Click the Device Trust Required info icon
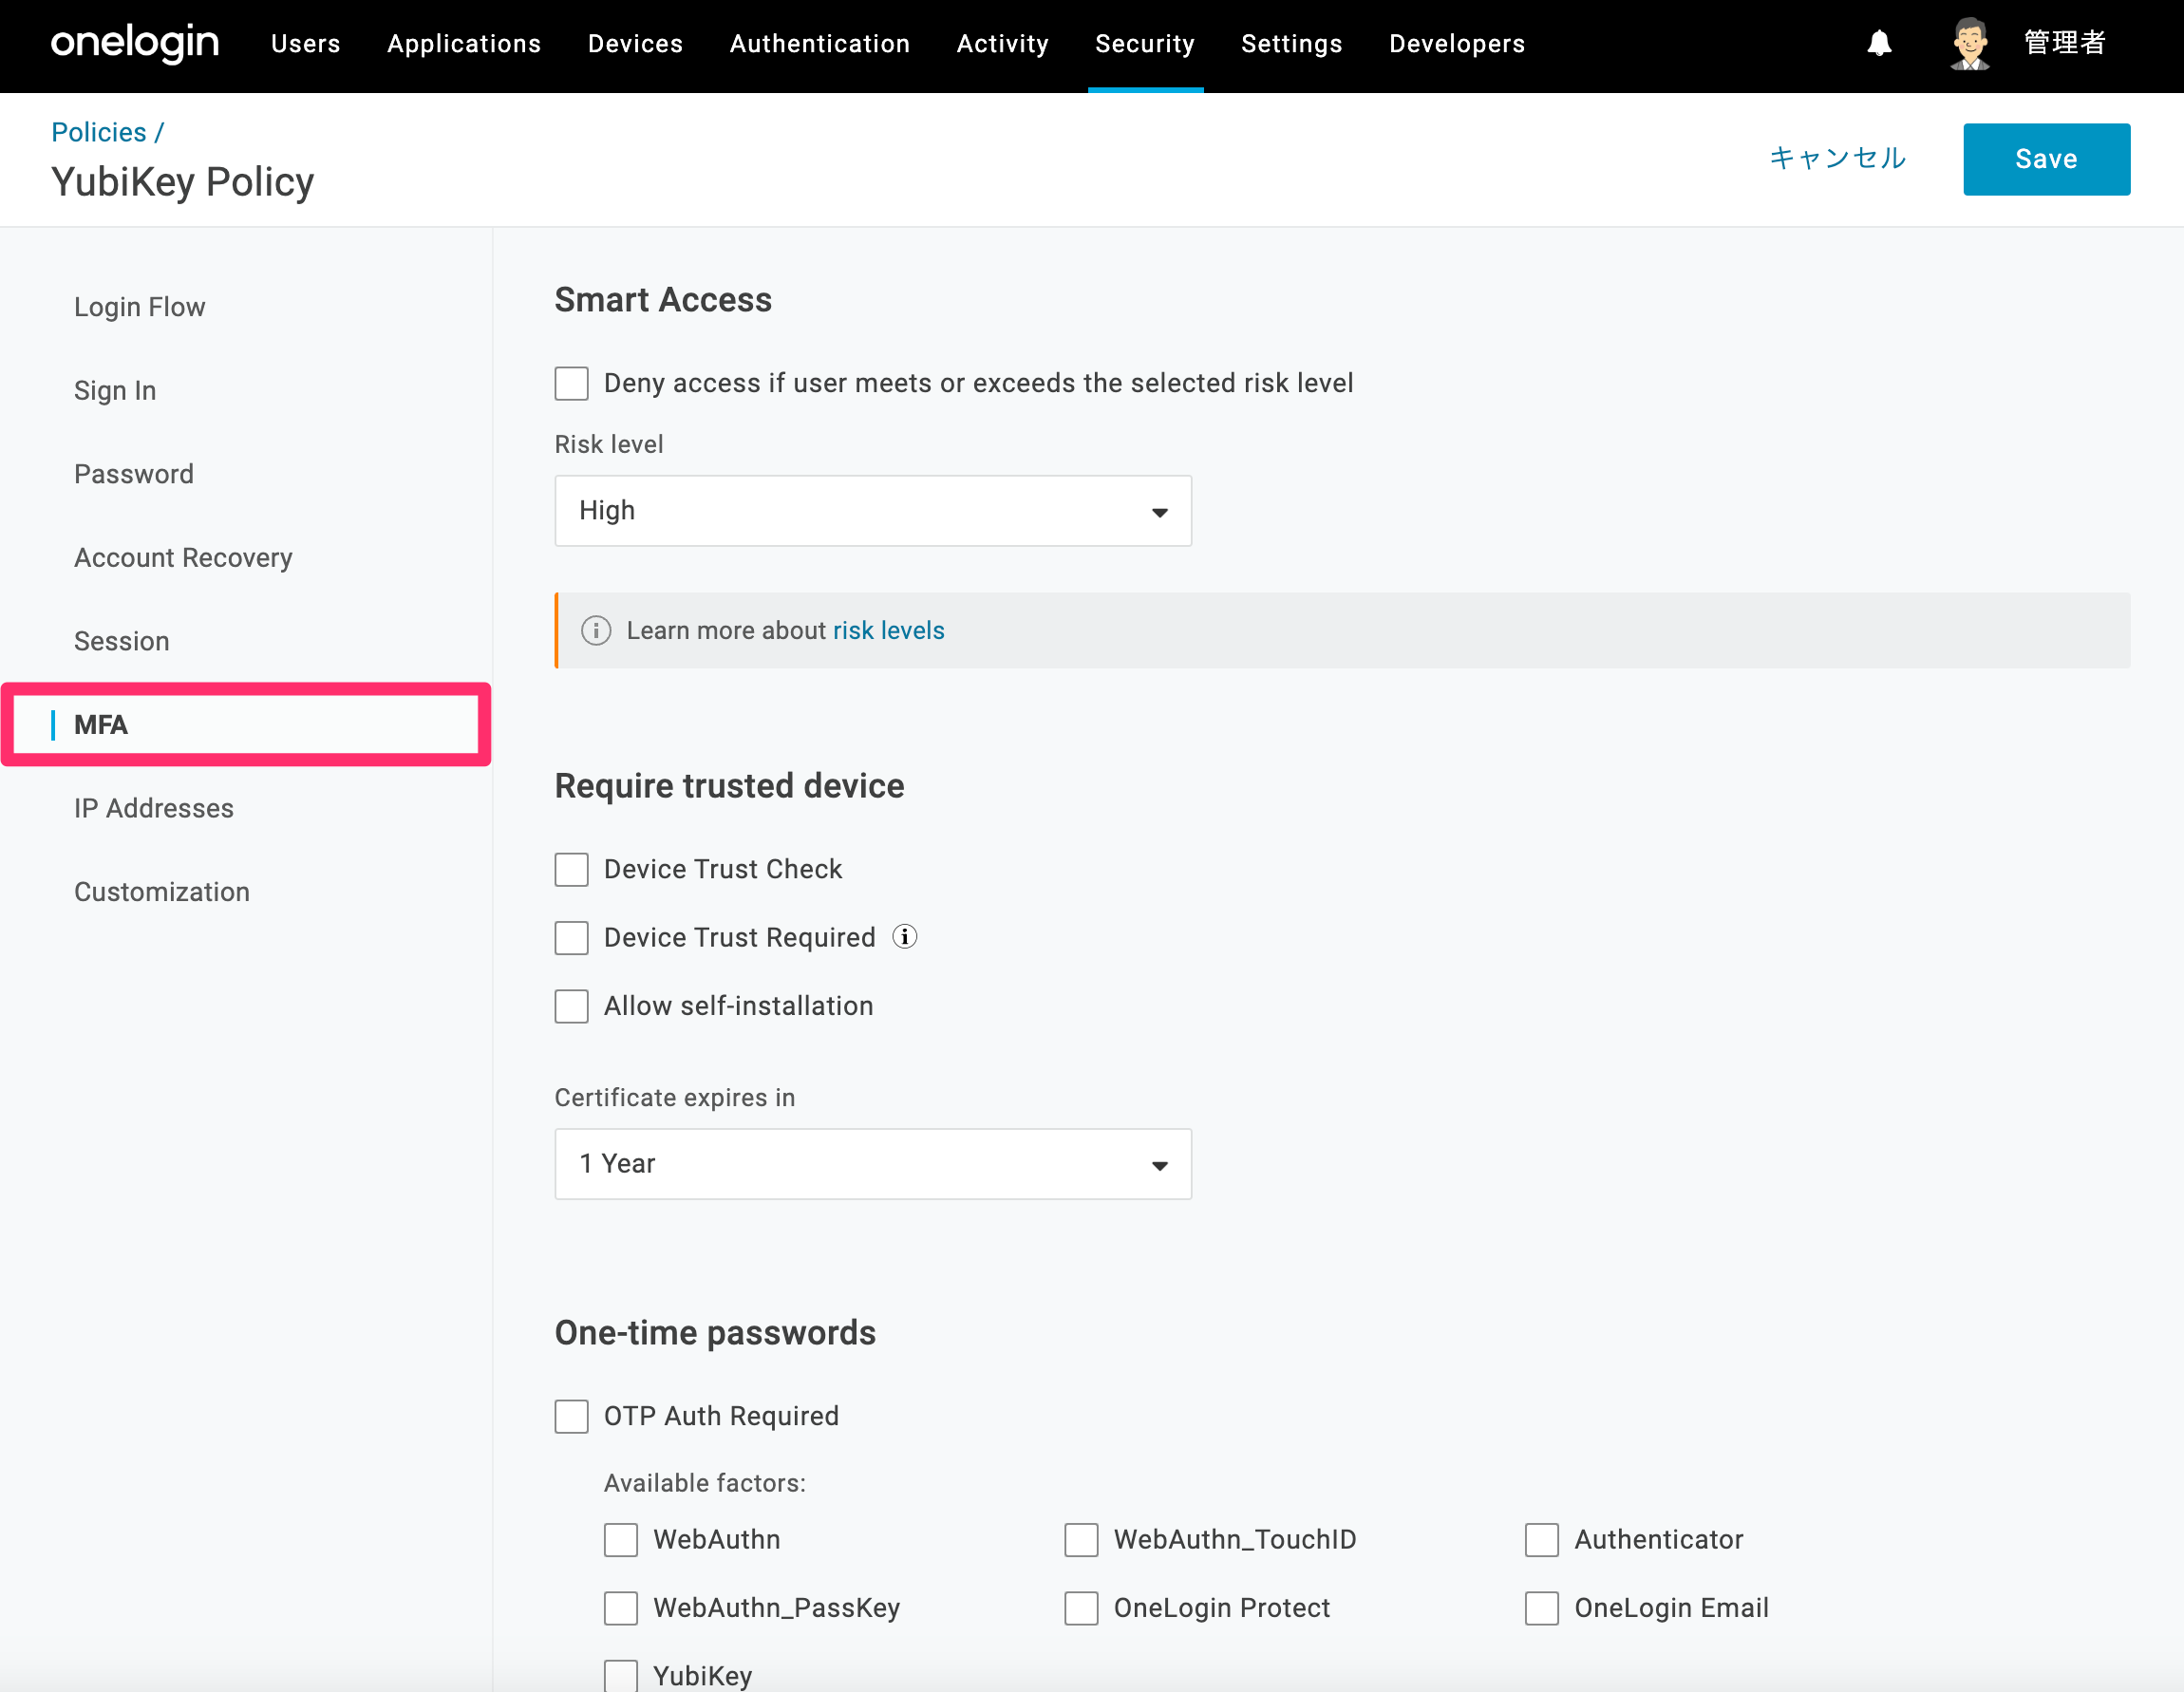 (x=904, y=937)
